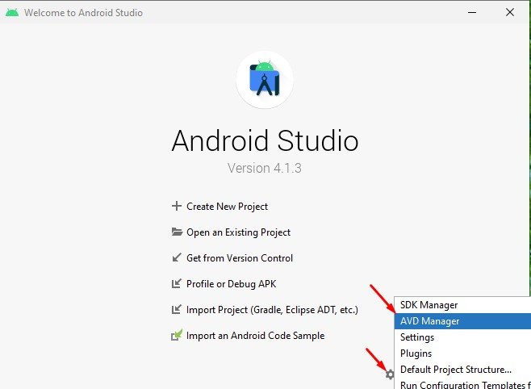
Task: Click the Android Studio heading text
Action: (265, 140)
